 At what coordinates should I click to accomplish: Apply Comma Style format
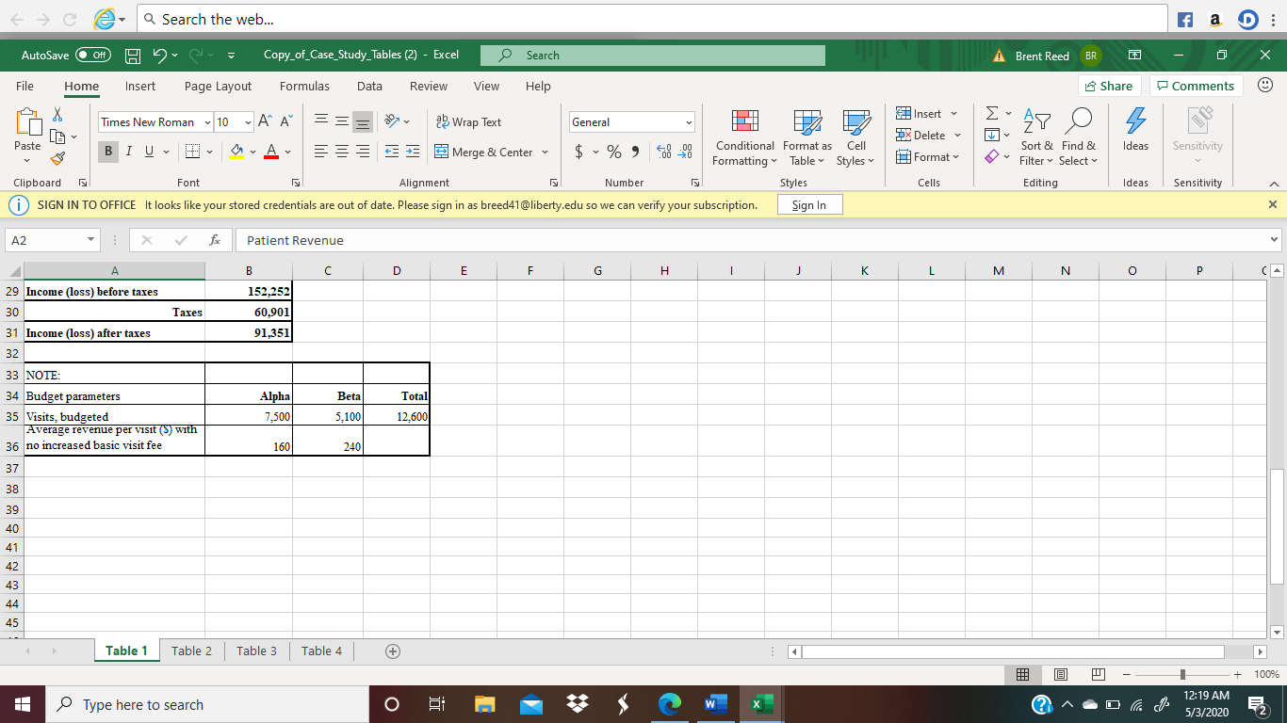tap(634, 153)
